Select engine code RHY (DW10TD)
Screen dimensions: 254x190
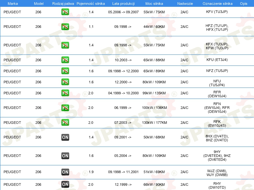point(217,185)
